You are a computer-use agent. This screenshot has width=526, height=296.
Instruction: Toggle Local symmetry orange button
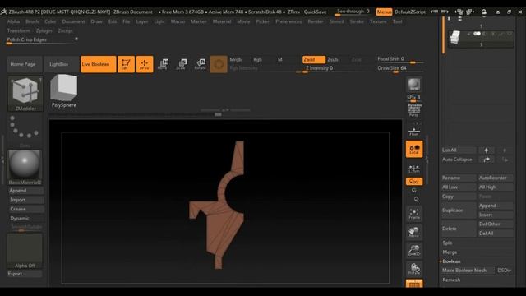(414, 149)
